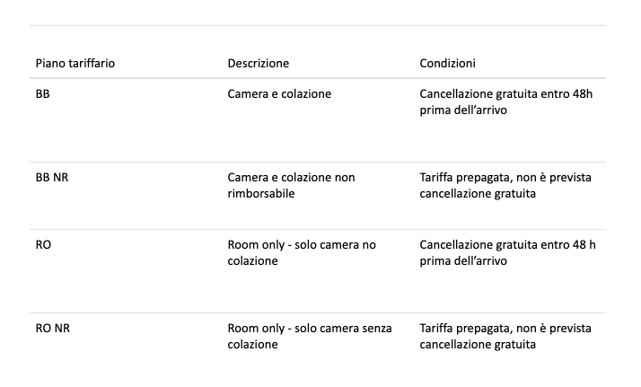Click Room only solo camera senza colazione
This screenshot has width=641, height=387.
tap(310, 337)
